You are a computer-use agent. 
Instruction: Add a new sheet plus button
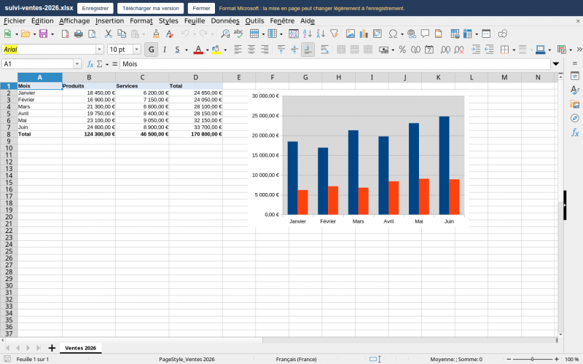(x=52, y=348)
